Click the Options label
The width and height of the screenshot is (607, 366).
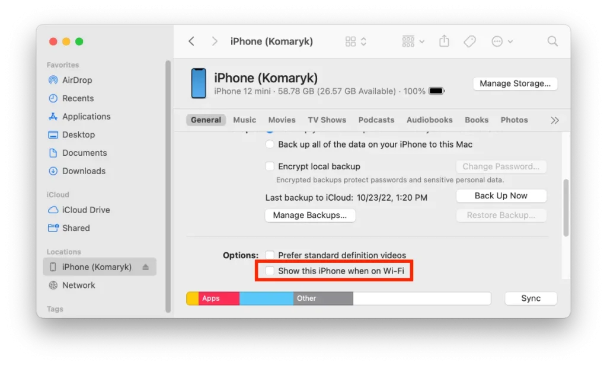pos(241,255)
